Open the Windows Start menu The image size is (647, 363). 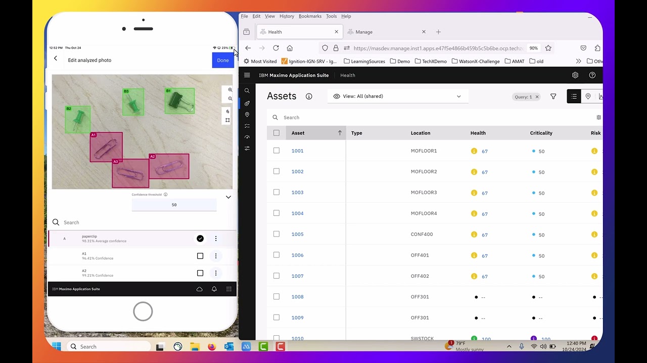pos(56,346)
